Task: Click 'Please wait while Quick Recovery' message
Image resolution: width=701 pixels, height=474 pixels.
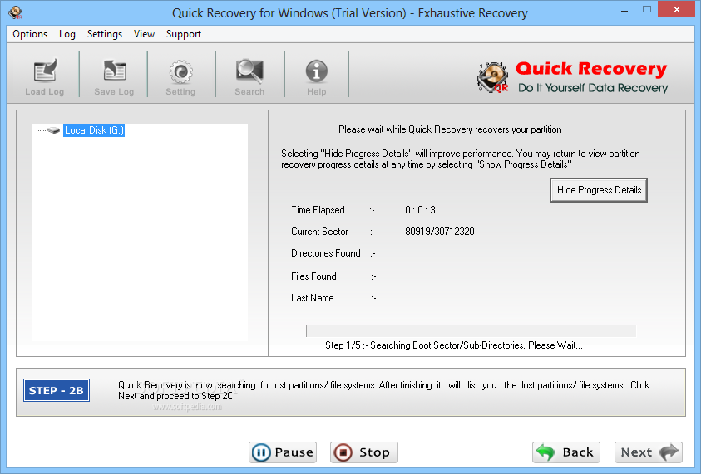Action: [450, 129]
